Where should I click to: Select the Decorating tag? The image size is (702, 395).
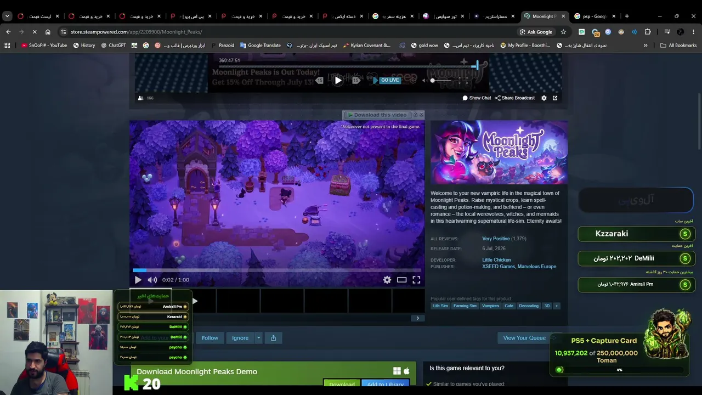(529, 306)
